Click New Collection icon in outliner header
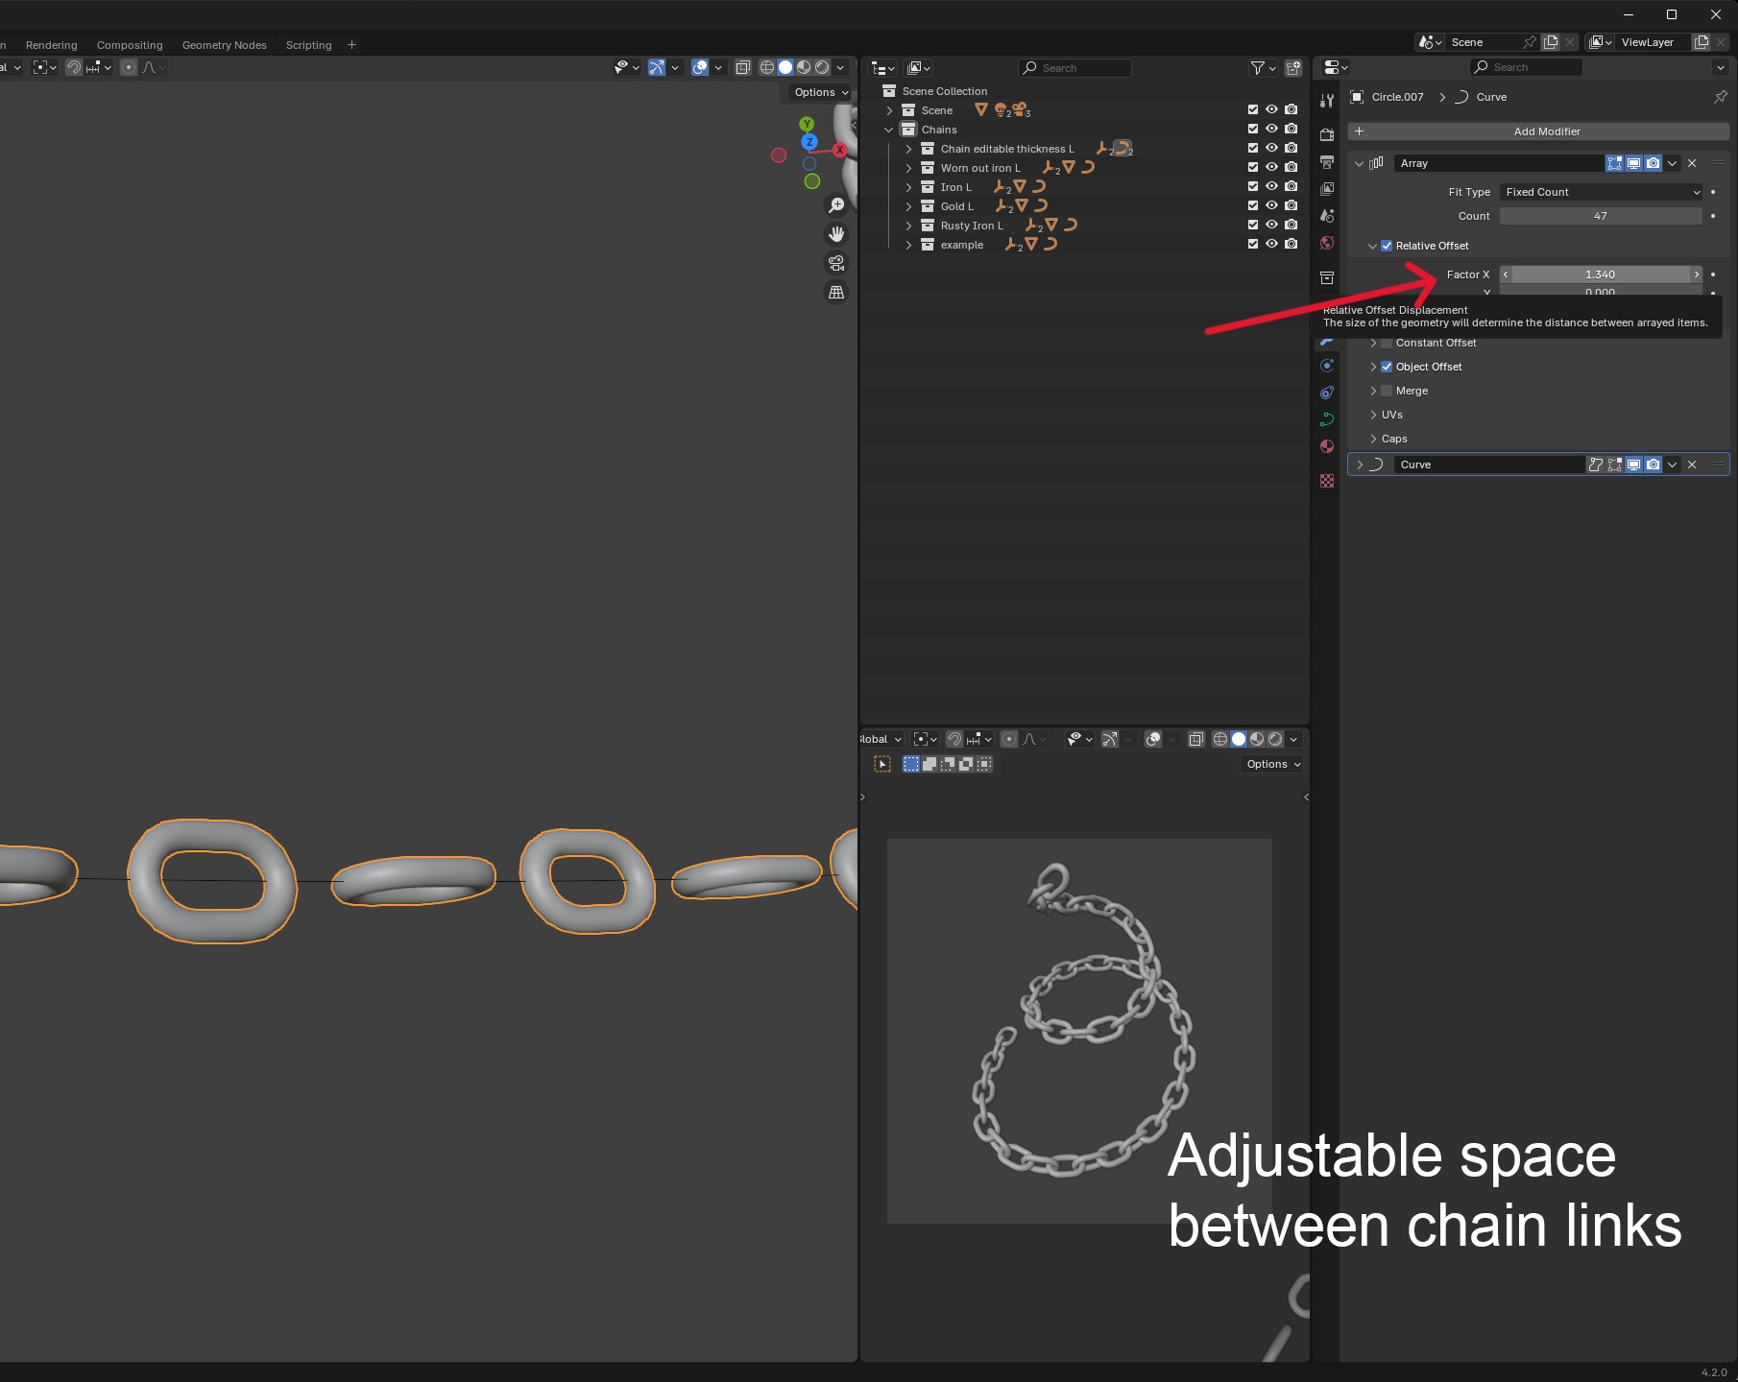The image size is (1738, 1382). [x=1293, y=68]
